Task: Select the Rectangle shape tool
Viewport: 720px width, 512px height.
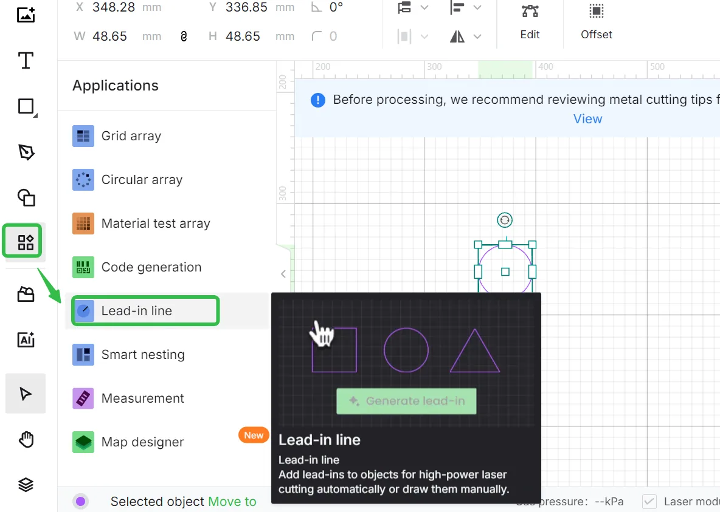Action: 26,106
